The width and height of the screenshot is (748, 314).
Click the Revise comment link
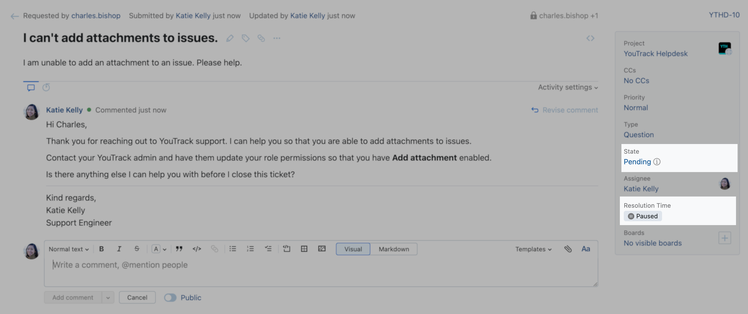pyautogui.click(x=564, y=110)
